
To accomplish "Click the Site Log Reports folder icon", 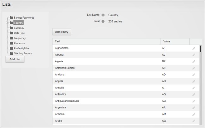I will [x=11, y=53].
